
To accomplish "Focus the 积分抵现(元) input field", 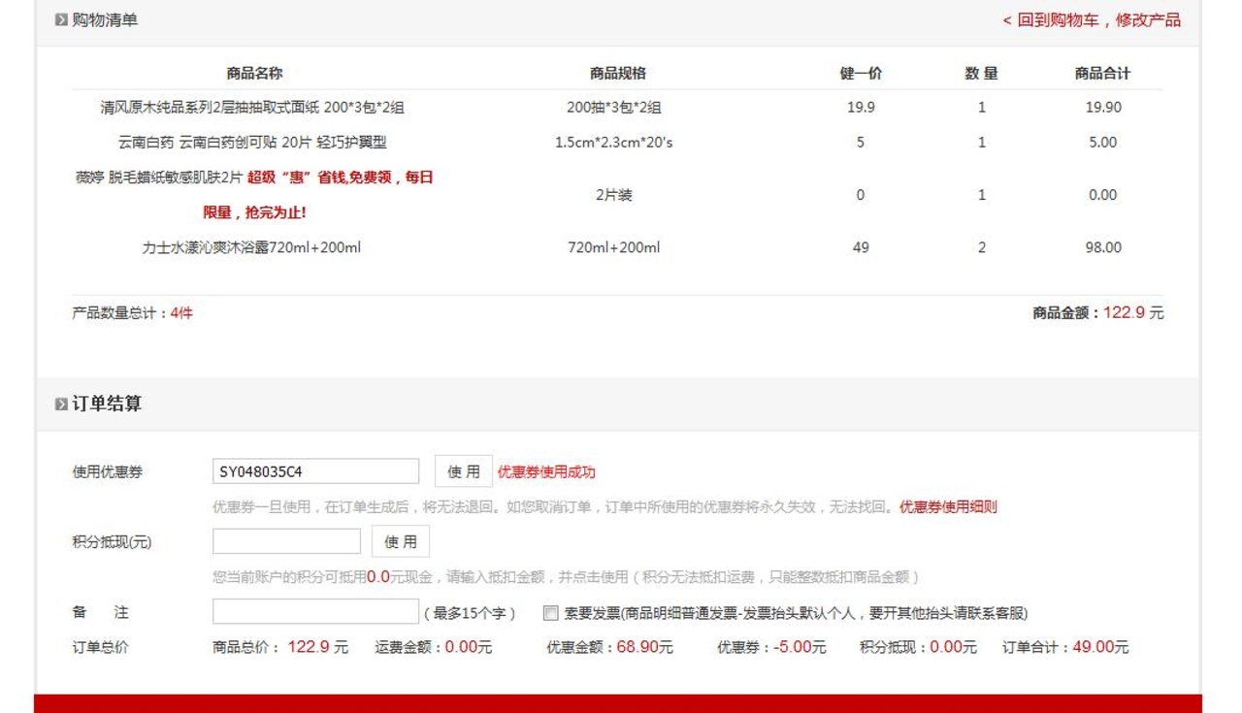I will coord(286,541).
